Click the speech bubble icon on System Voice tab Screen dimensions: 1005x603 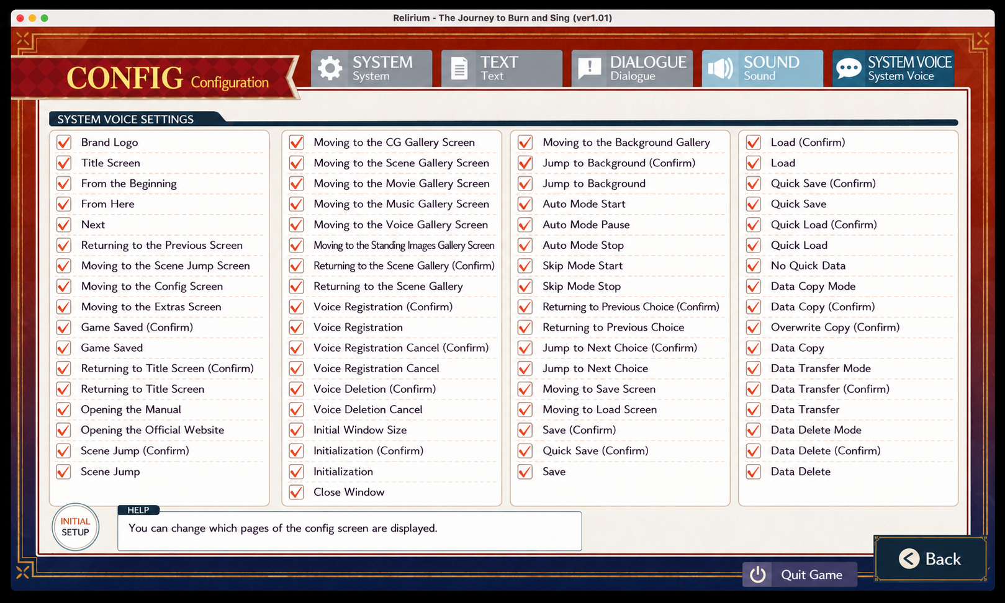point(849,68)
